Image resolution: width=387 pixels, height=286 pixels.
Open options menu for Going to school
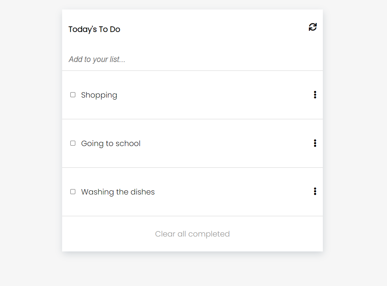tap(315, 143)
